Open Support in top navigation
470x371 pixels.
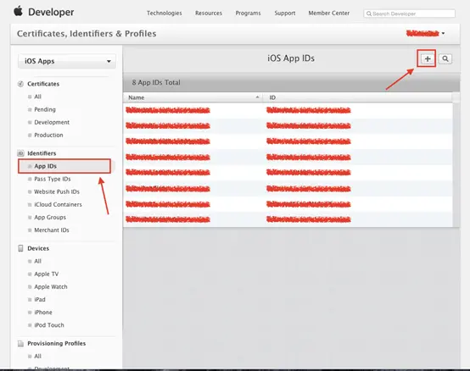285,14
